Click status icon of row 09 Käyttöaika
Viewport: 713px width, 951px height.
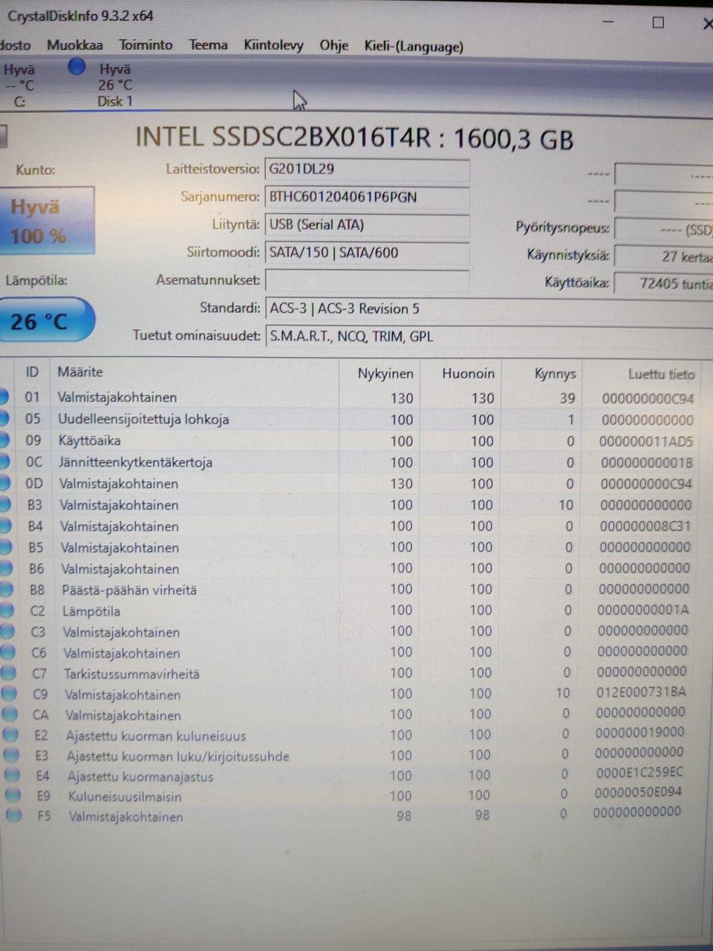pyautogui.click(x=3, y=440)
